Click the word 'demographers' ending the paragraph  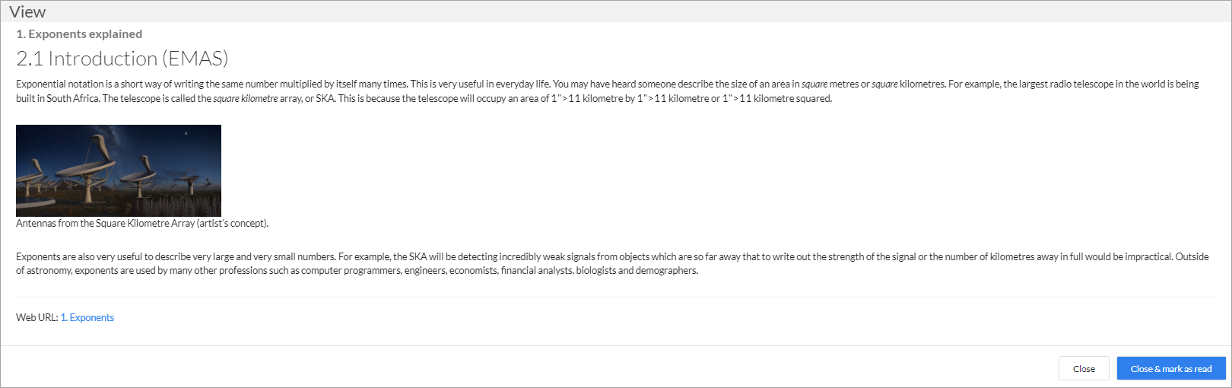[666, 270]
